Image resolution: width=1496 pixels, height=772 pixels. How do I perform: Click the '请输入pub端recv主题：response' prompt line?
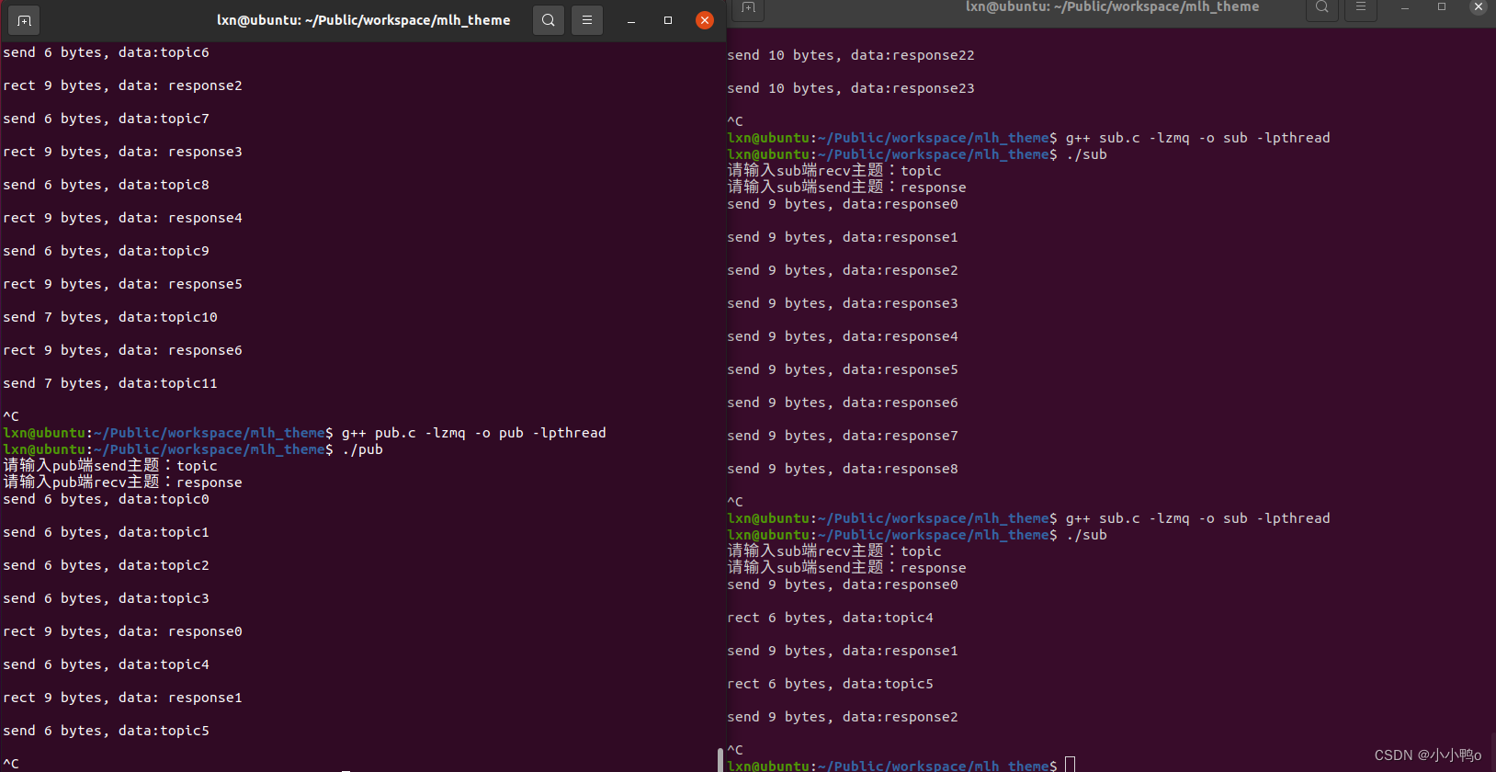coord(122,482)
